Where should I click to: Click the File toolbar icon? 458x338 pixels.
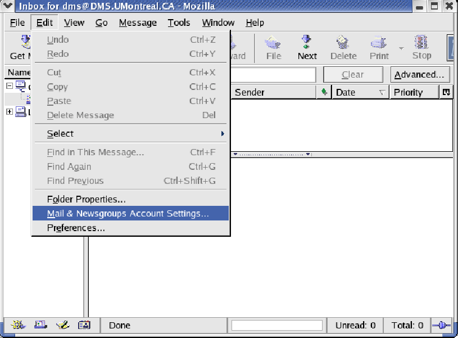click(x=273, y=42)
